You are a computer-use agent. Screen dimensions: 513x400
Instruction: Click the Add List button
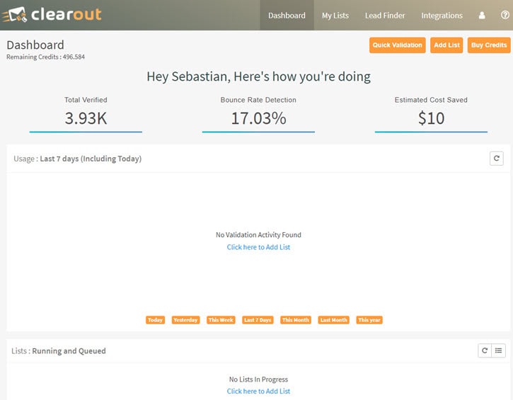pyautogui.click(x=446, y=45)
